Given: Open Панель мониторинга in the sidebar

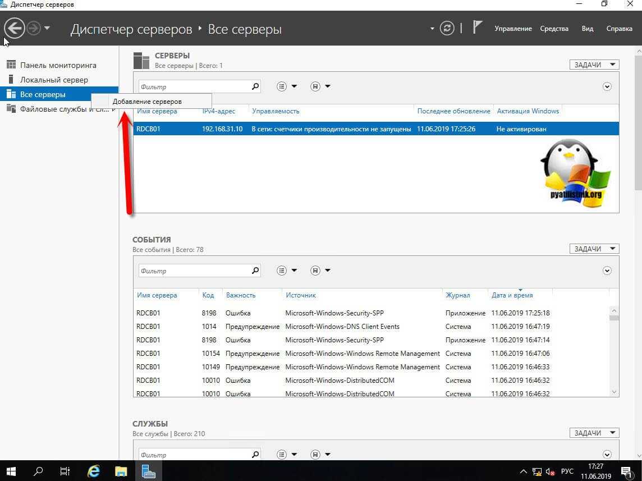Looking at the screenshot, I should [58, 65].
